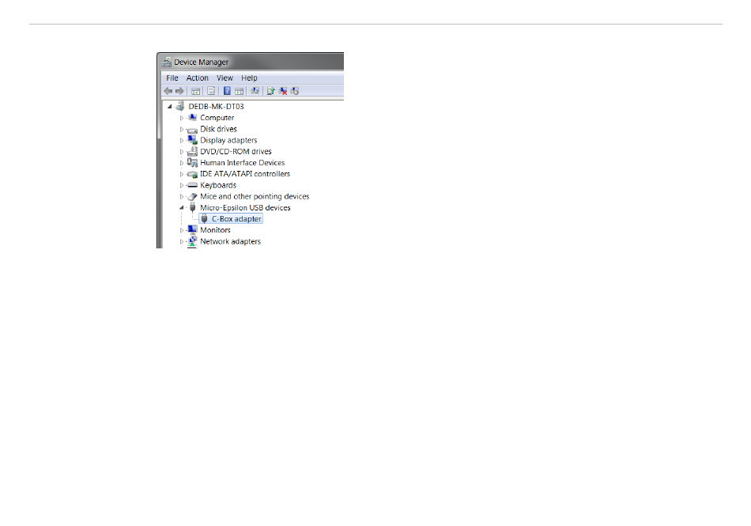The image size is (751, 526).
Task: Select IDE ATA/ATAPI controllers label
Action: click(x=245, y=174)
